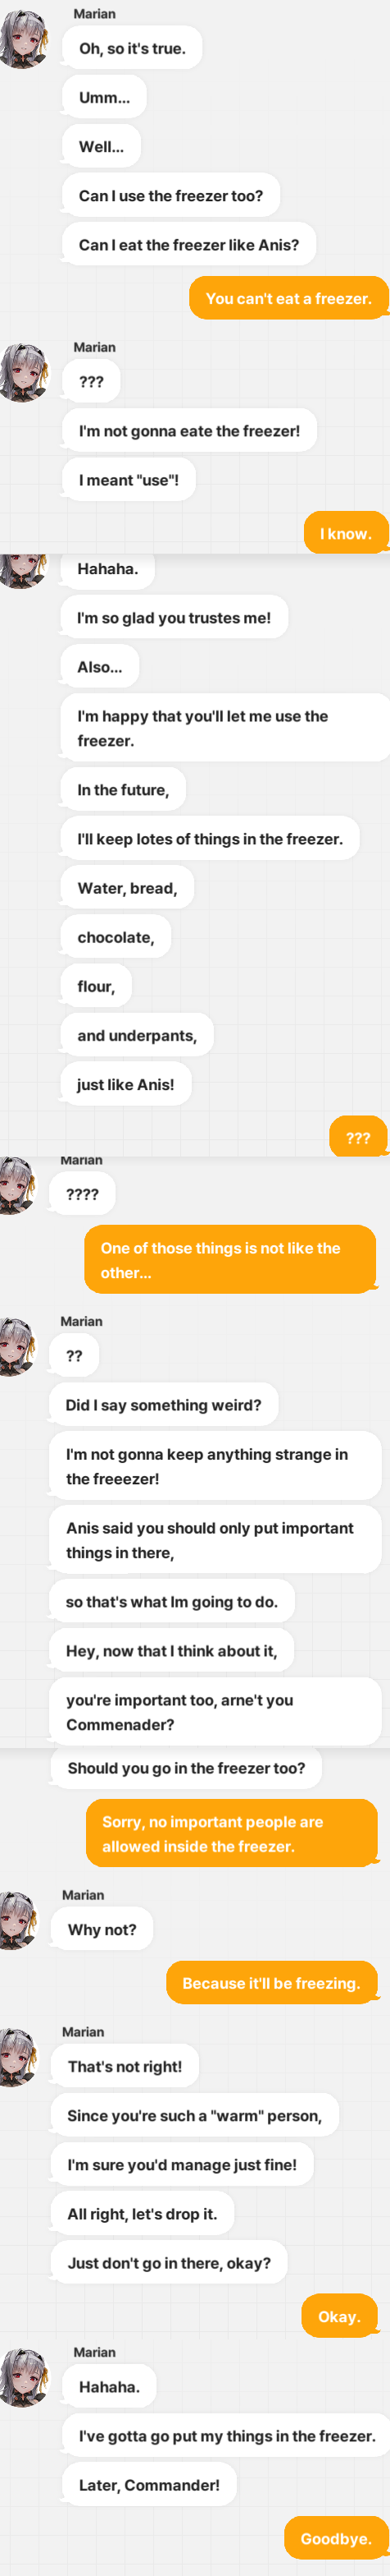Screen dimensions: 390x2576
Task: Click the "and underpants," message bubble
Action: point(138,1035)
